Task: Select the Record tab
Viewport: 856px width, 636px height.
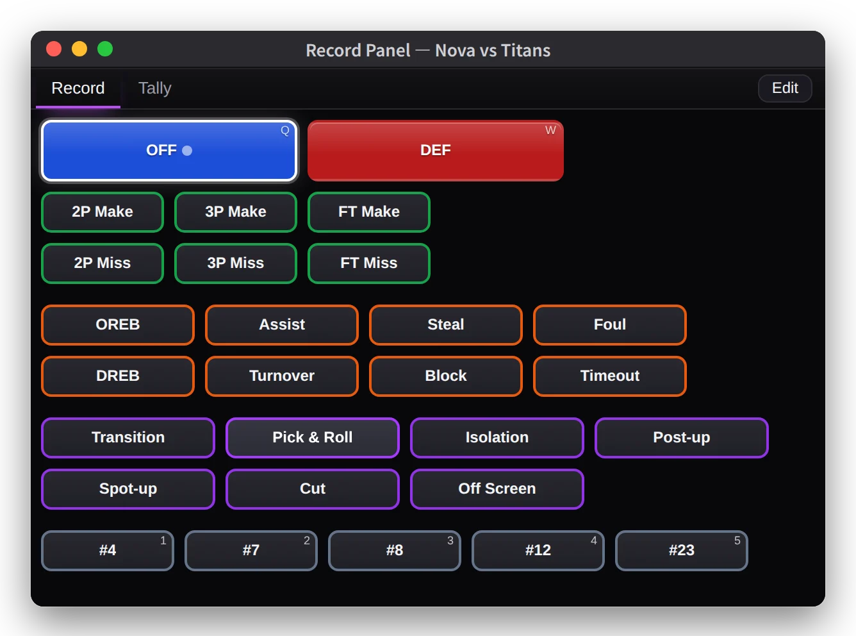Action: [x=78, y=88]
